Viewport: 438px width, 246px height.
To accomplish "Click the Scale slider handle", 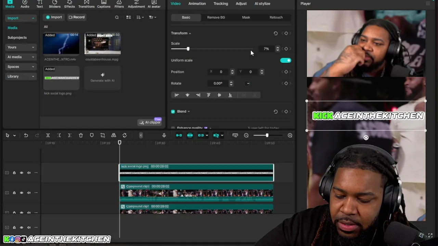I will pyautogui.click(x=188, y=49).
